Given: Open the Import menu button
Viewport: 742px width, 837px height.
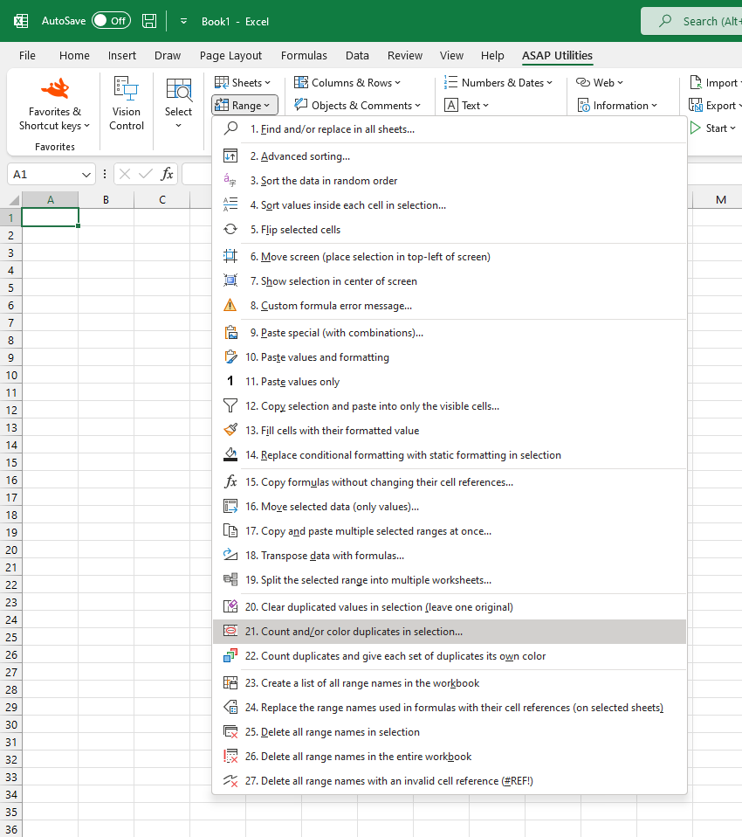Looking at the screenshot, I should (715, 83).
